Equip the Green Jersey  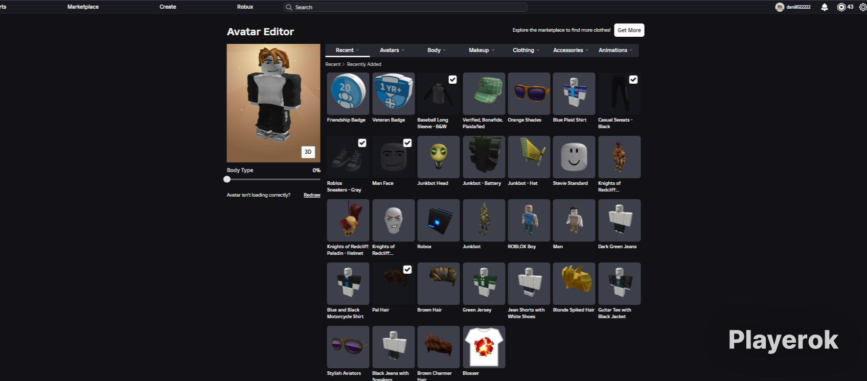click(484, 283)
